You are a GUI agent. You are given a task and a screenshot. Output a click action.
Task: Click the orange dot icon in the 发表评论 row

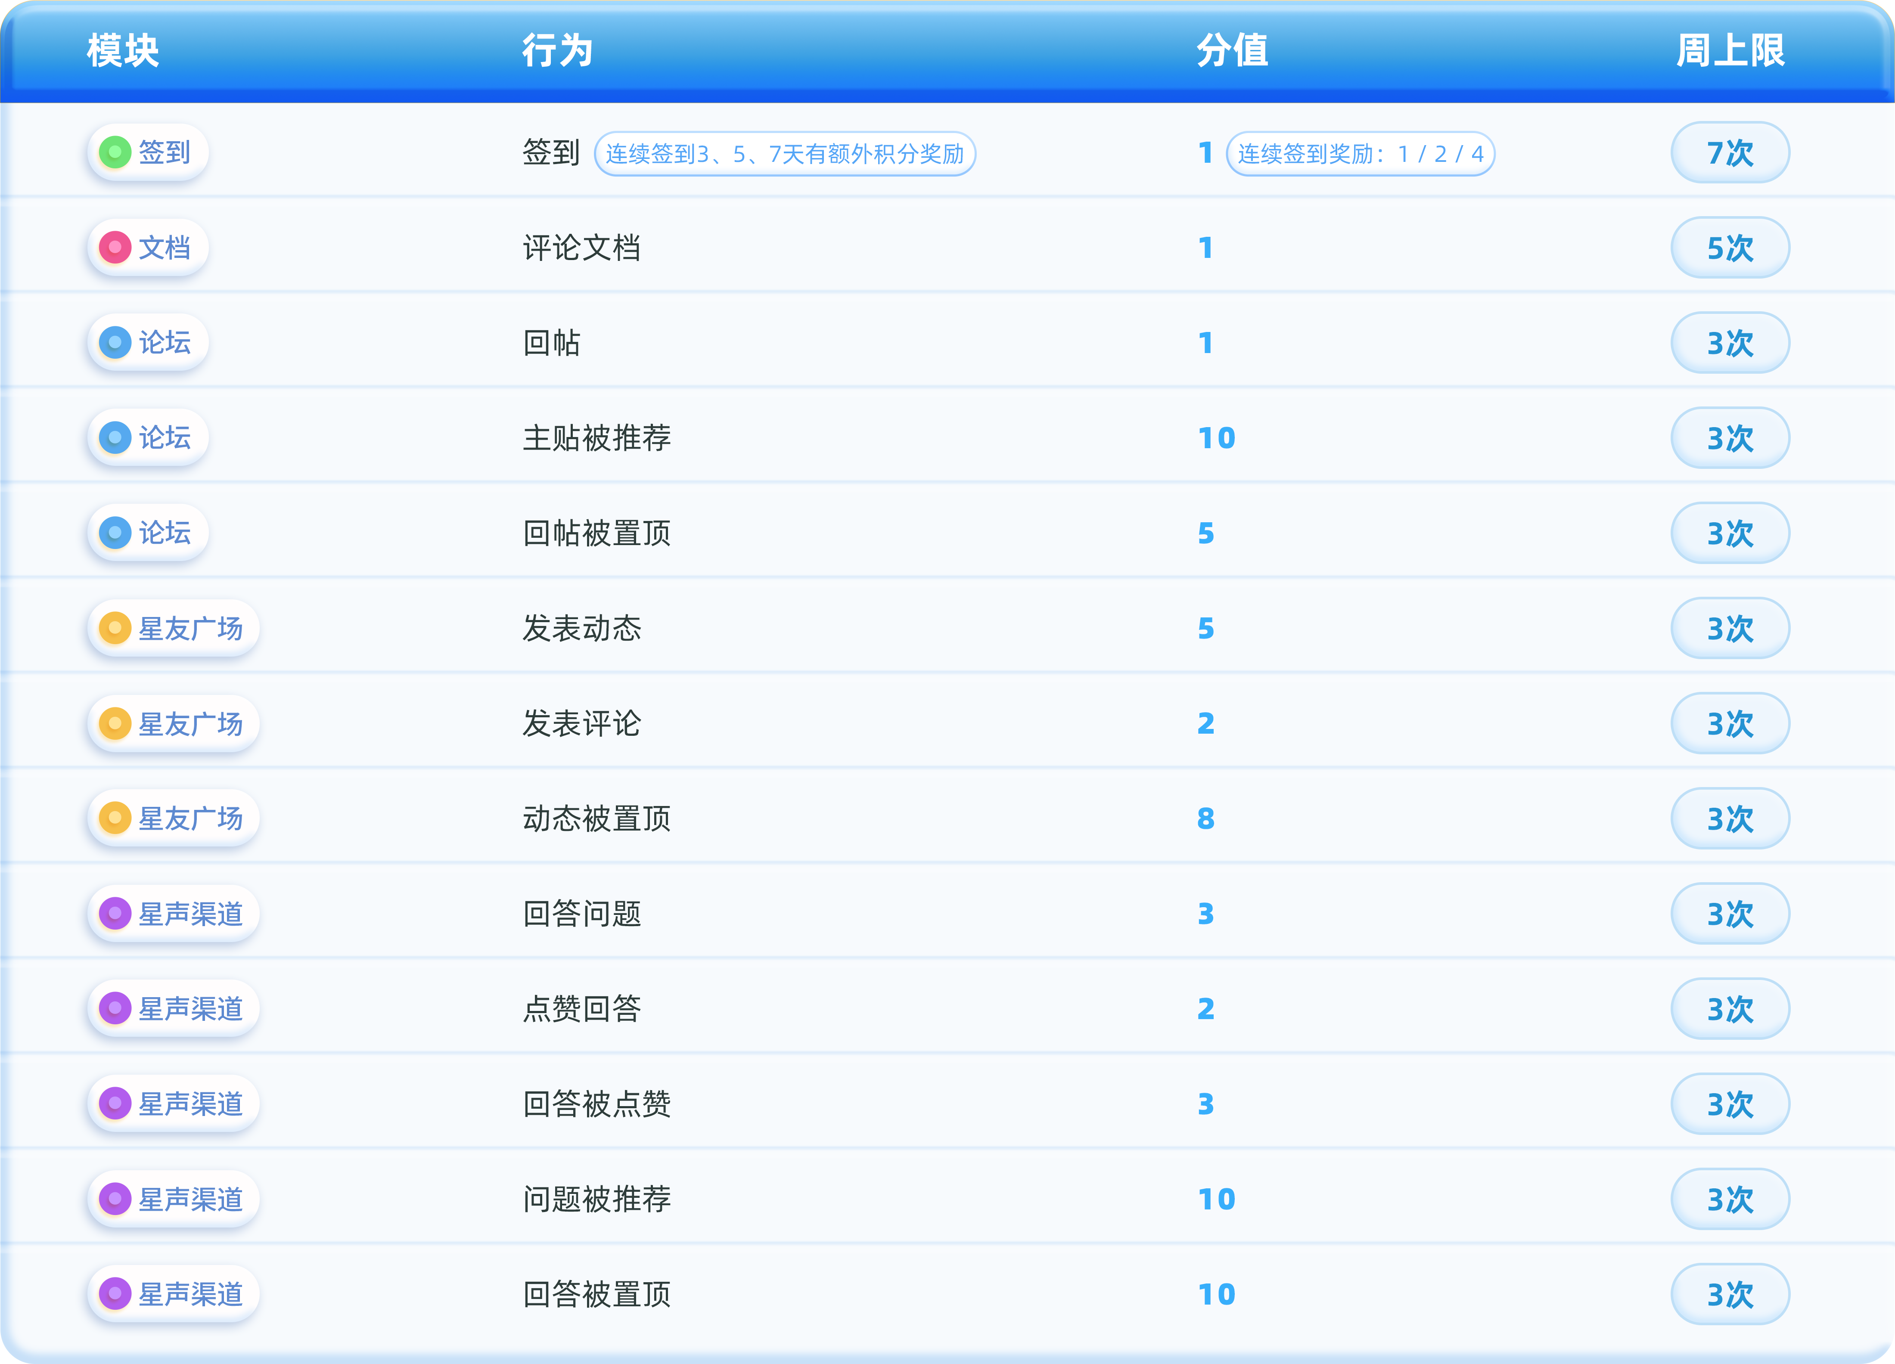coord(115,723)
